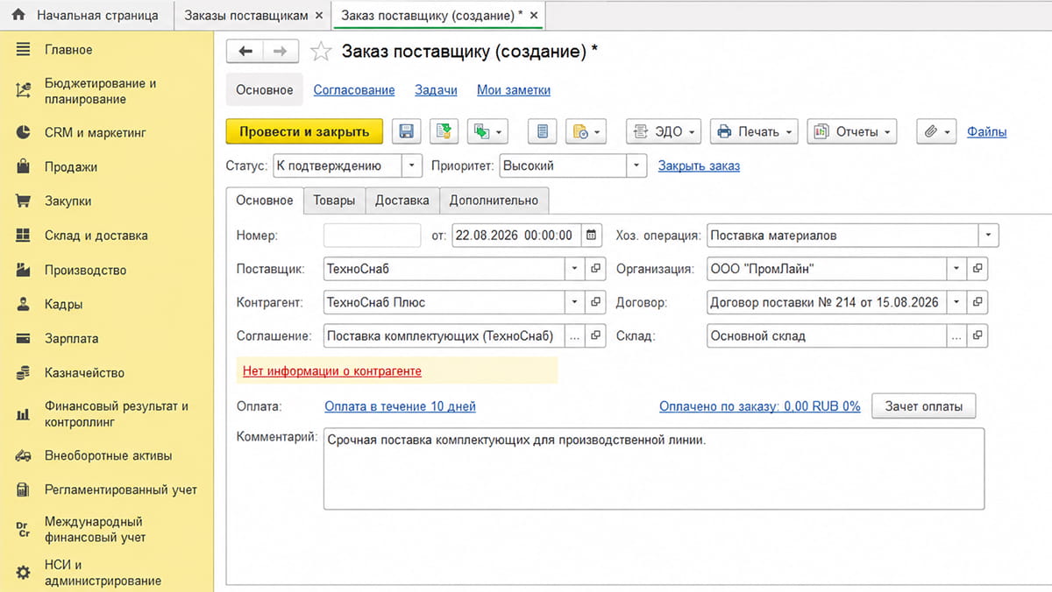Click the Зачет оплаты button

924,406
